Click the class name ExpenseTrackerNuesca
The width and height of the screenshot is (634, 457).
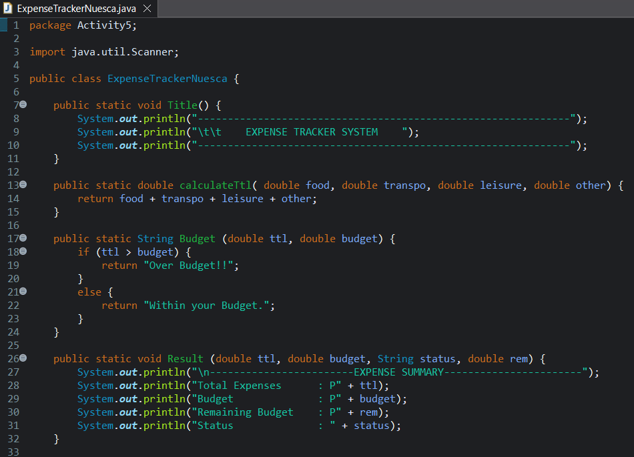pyautogui.click(x=167, y=78)
